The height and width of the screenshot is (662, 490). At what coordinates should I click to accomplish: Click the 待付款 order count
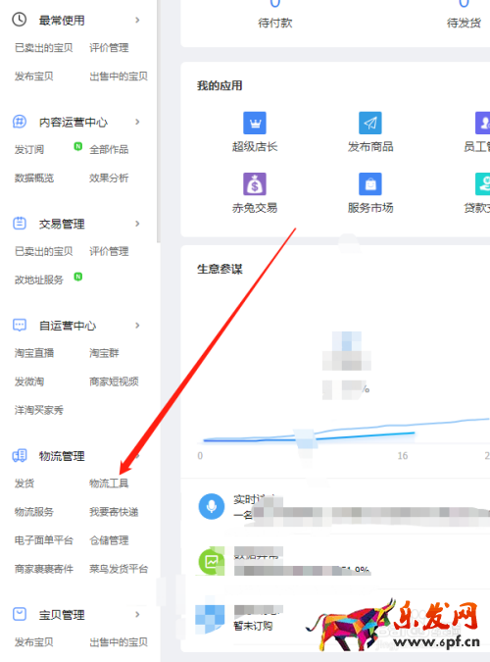pyautogui.click(x=274, y=3)
